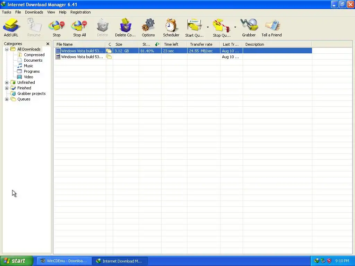
Task: Select the Documents category
Action: 33,60
